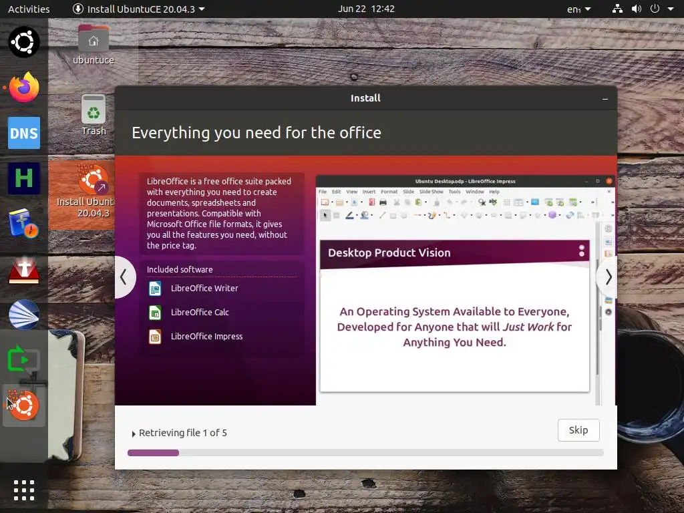The height and width of the screenshot is (513, 684).
Task: Open the green H app icon
Action: 24,178
